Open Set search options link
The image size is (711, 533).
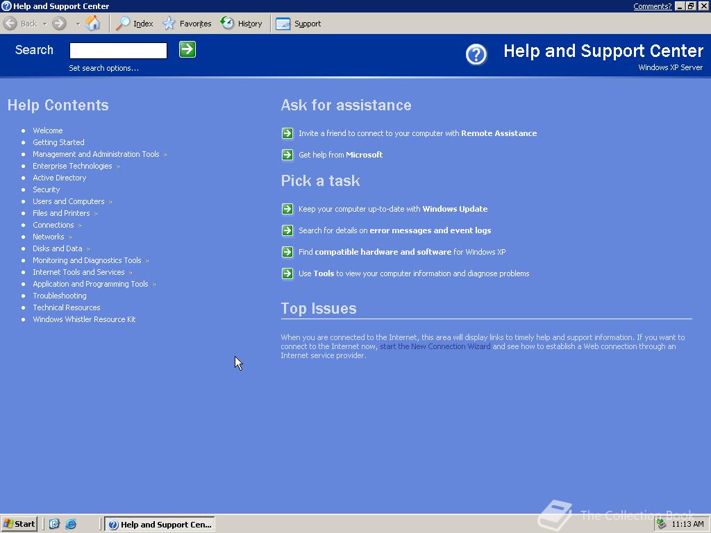pos(104,68)
